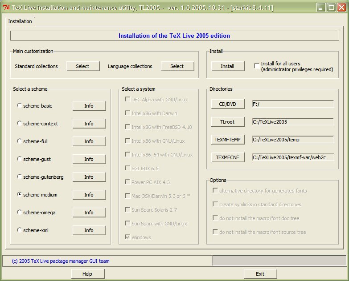Toggle Sun Sparc Solaris 2.7 checkbox
This screenshot has height=281, width=349.
(x=127, y=209)
